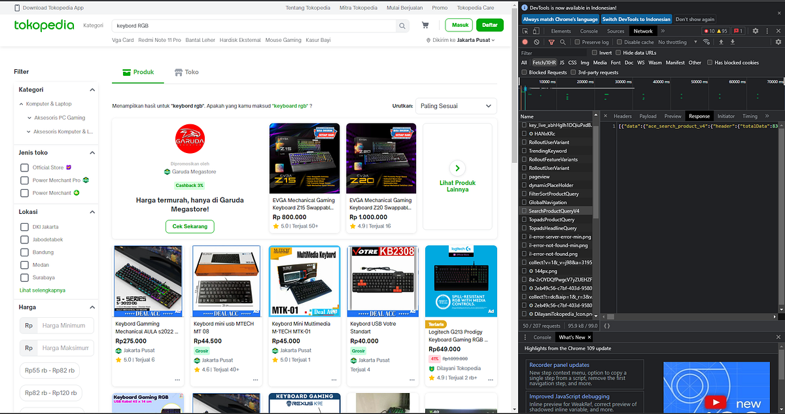Open the Paling Sesuai sorting dropdown
Image resolution: width=785 pixels, height=414 pixels.
click(457, 105)
